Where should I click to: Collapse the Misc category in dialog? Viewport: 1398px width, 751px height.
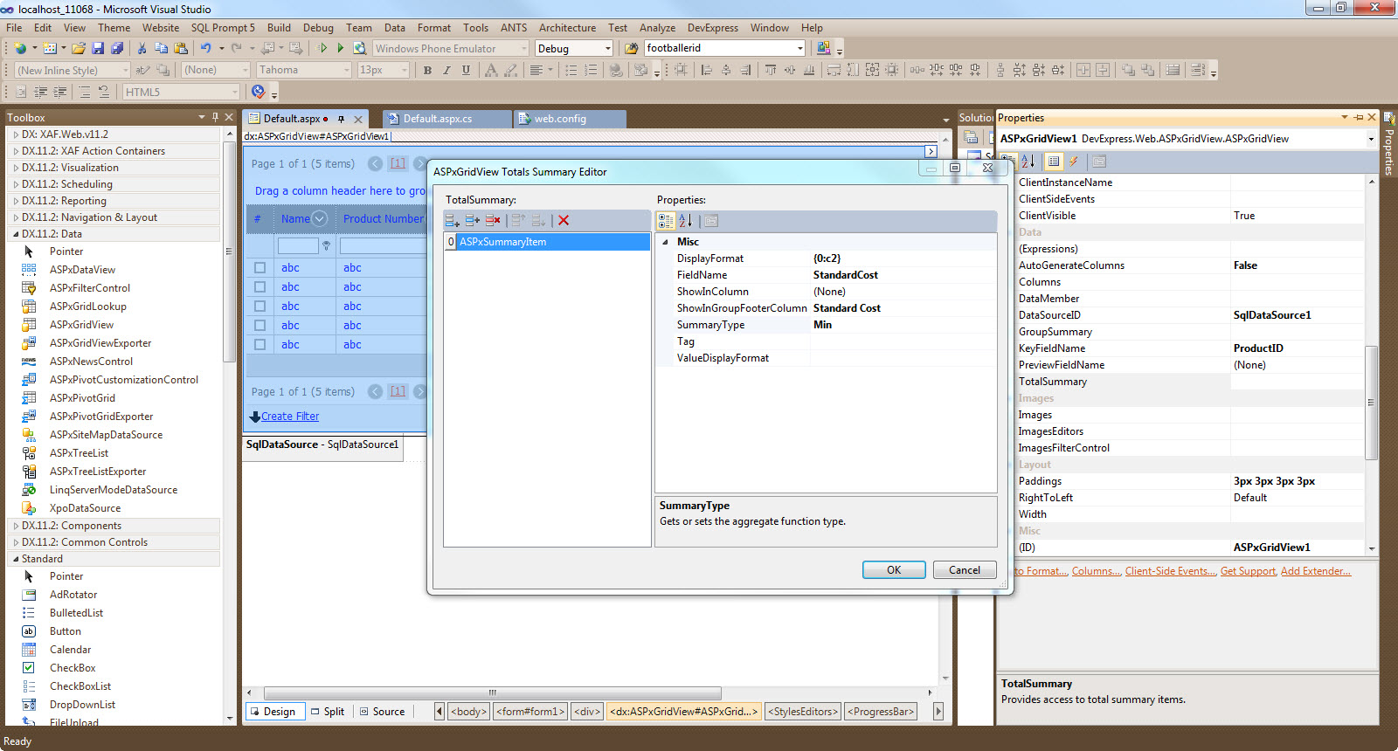[x=665, y=242]
